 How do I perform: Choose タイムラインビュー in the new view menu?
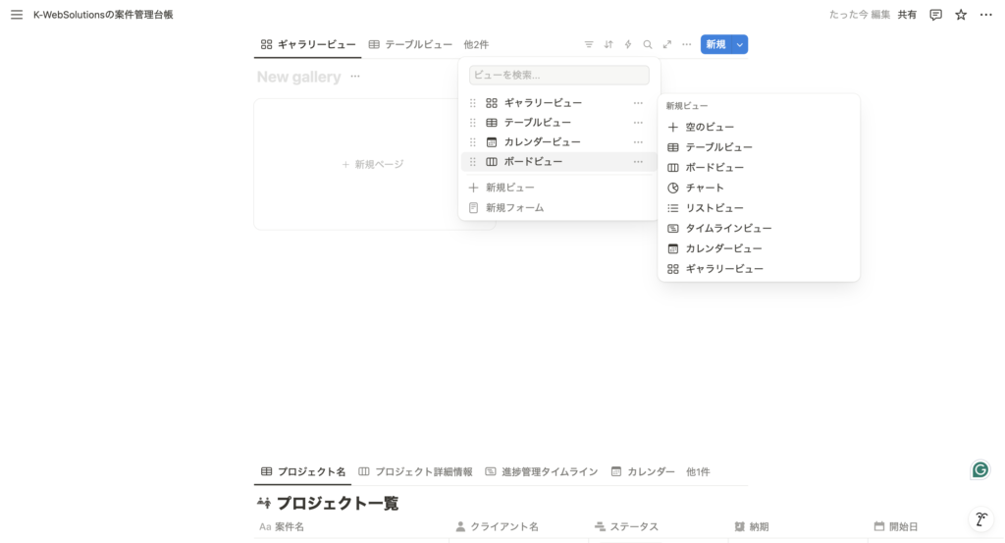click(728, 228)
